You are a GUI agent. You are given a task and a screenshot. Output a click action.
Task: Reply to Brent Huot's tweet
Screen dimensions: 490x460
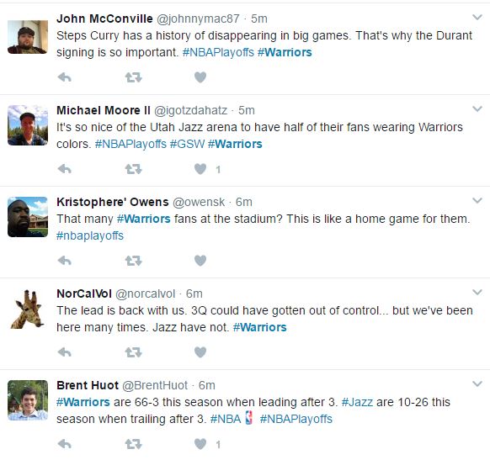65,444
